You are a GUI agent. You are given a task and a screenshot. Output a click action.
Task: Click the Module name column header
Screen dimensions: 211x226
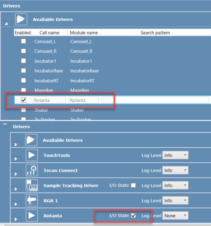84,33
